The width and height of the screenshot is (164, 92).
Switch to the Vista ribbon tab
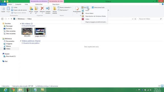(26, 4)
